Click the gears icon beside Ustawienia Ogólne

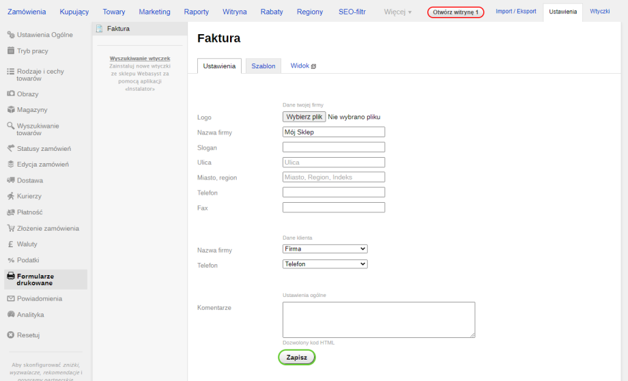point(11,35)
